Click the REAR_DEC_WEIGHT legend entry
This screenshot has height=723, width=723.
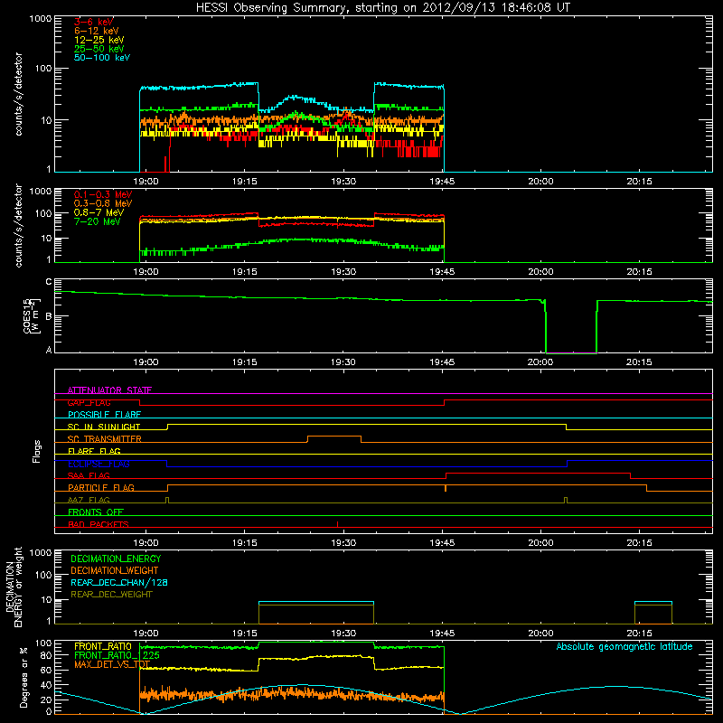111,595
